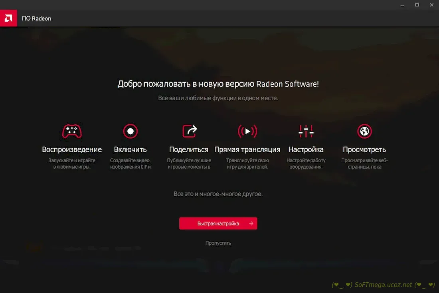Click the Просмотреть feature heading

pos(364,149)
